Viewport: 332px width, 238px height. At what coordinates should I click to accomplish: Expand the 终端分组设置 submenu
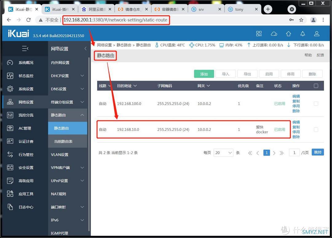[x=82, y=102]
